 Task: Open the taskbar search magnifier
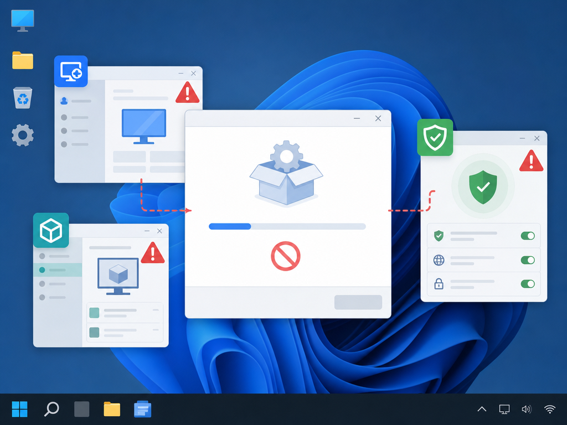coord(51,409)
